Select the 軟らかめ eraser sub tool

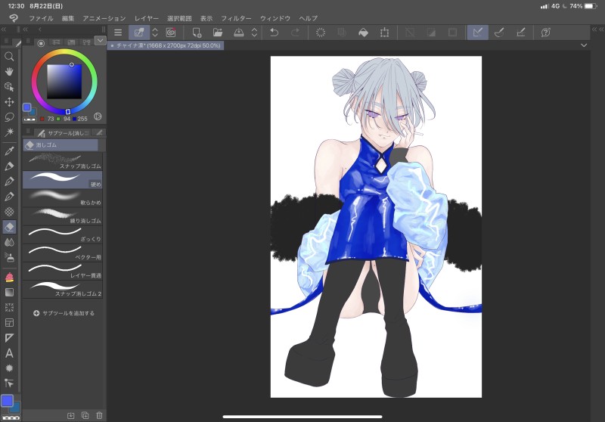(63, 198)
